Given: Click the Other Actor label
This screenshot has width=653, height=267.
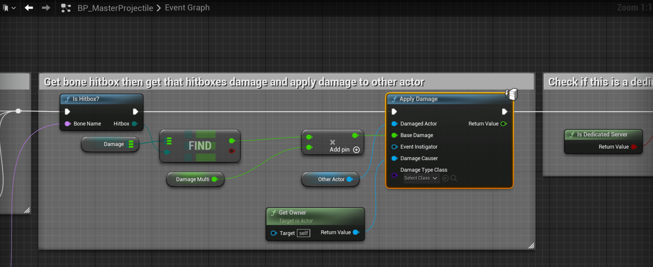Looking at the screenshot, I should [x=331, y=179].
